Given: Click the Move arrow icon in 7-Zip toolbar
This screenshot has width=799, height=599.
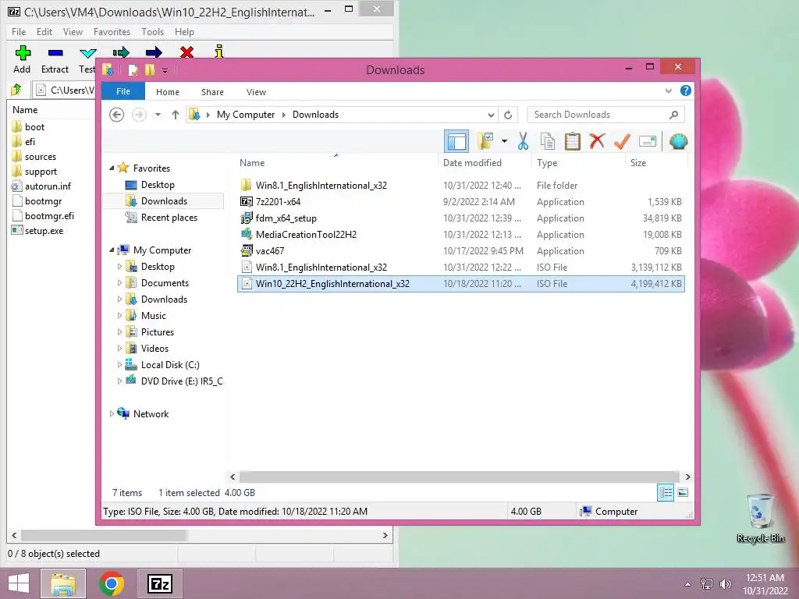Looking at the screenshot, I should [154, 52].
